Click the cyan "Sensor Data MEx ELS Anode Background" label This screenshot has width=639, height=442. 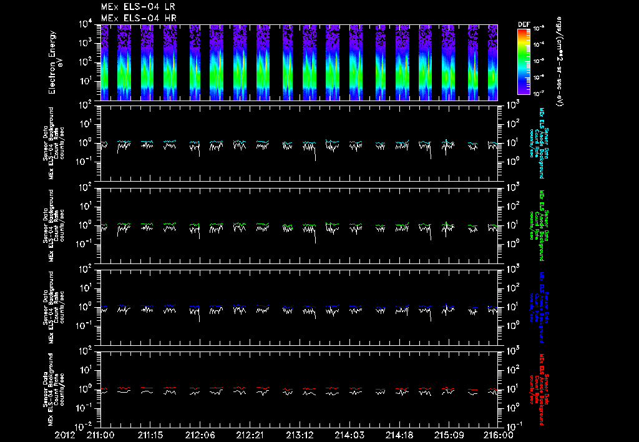pos(539,143)
